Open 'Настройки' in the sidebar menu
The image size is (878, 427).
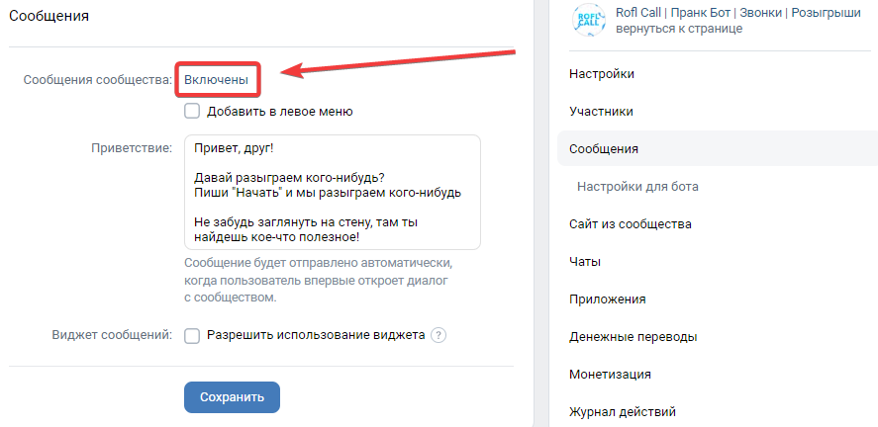[602, 74]
